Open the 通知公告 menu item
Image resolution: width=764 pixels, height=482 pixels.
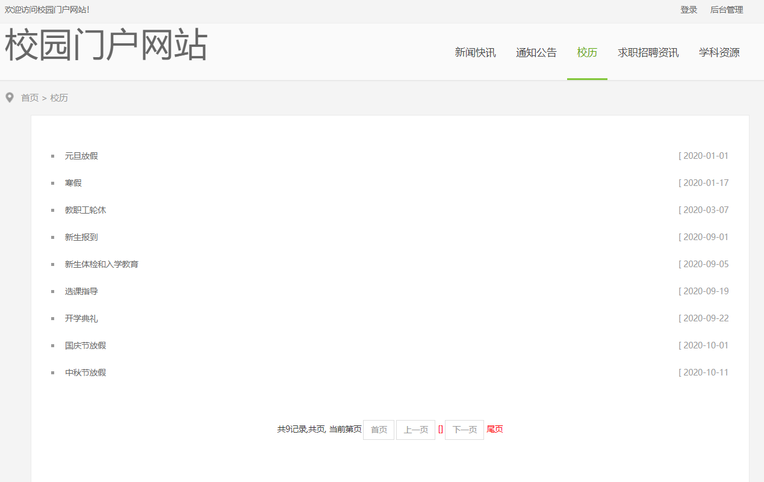pyautogui.click(x=536, y=52)
